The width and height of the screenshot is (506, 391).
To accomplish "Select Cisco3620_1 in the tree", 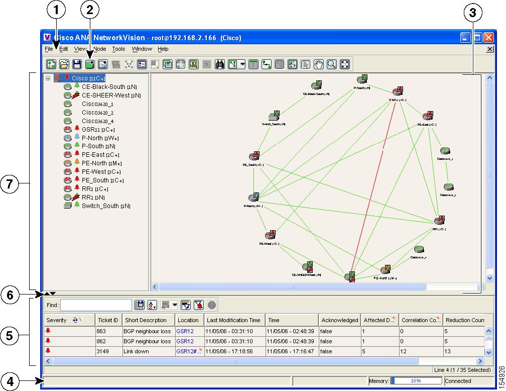I will tap(97, 104).
